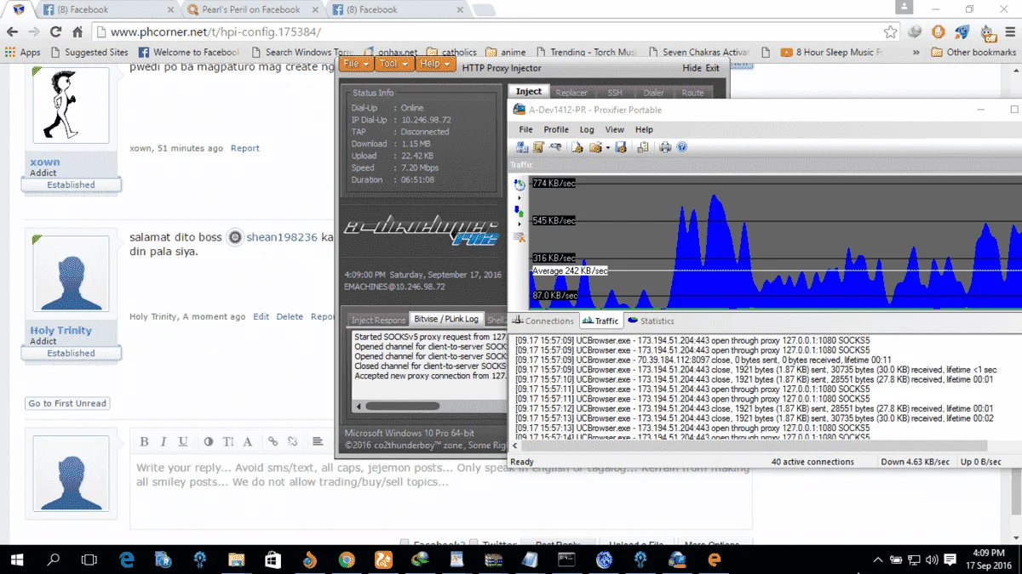Click the new profile icon in Proxifier toolbar
1022x574 pixels.
[577, 147]
